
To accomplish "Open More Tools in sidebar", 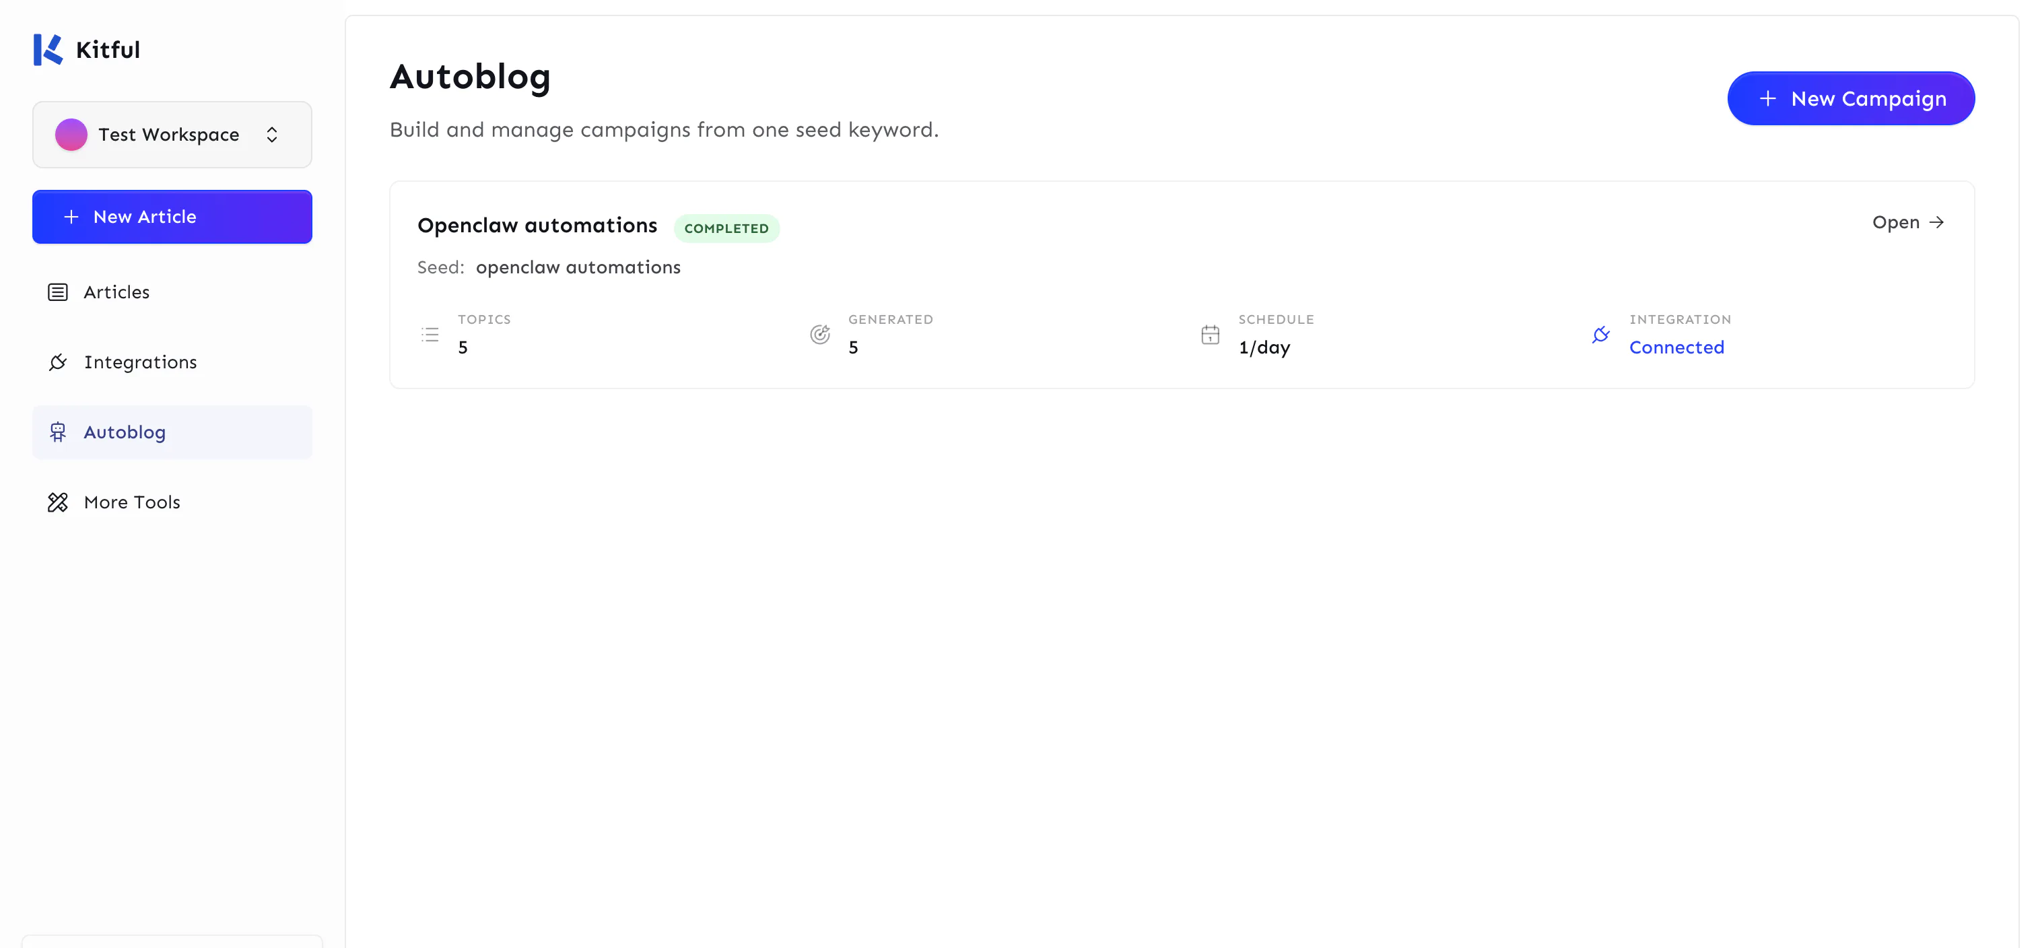I will (x=172, y=502).
